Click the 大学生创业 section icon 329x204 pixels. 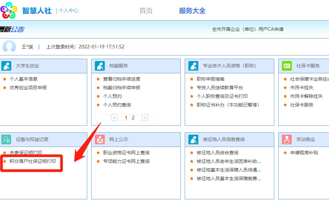point(6,66)
